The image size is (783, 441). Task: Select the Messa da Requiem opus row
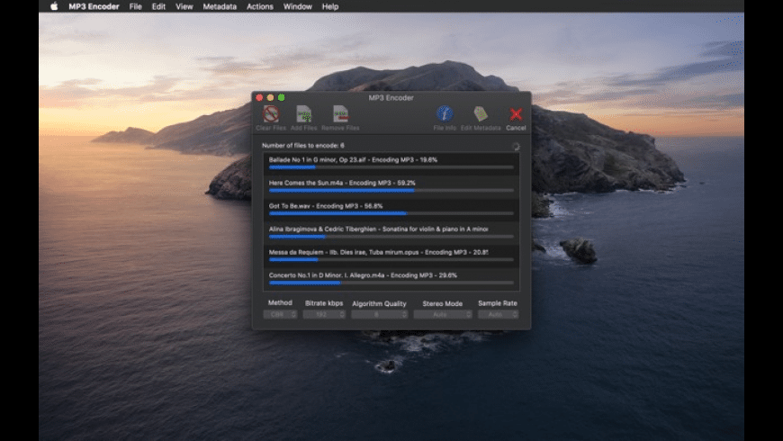click(x=391, y=252)
